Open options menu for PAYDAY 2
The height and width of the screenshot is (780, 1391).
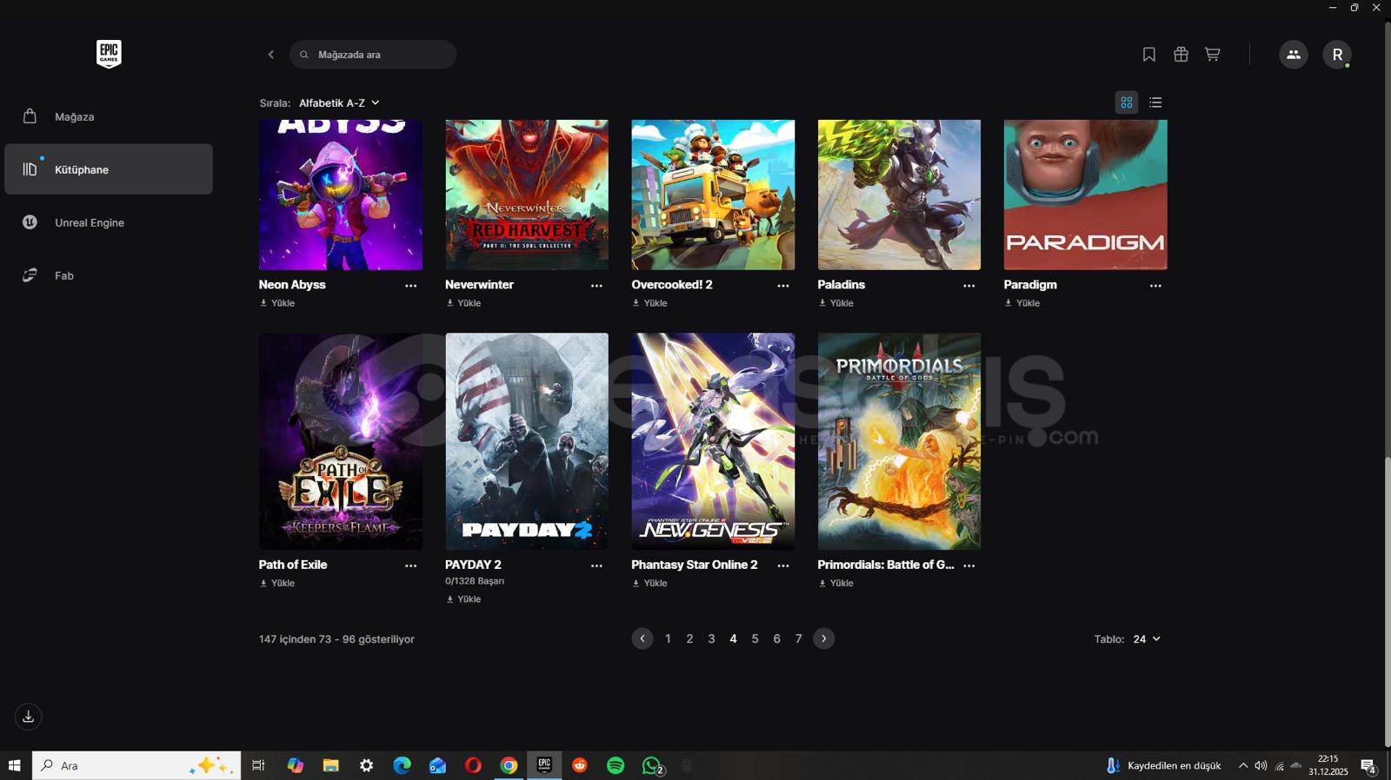tap(596, 565)
